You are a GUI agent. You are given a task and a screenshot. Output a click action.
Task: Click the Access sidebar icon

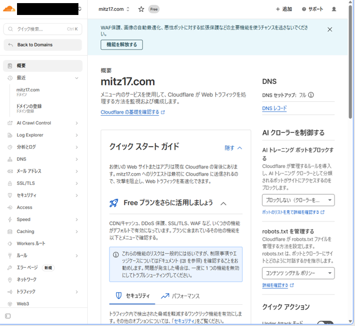coord(10,208)
